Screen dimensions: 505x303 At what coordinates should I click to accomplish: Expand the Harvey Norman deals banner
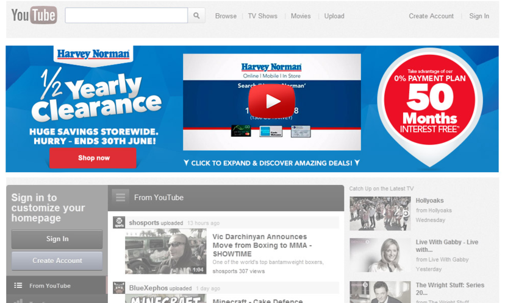[x=271, y=163]
